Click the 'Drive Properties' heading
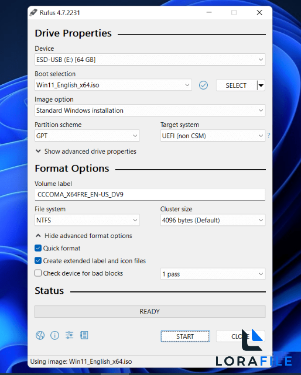Viewport: 301px width, 375px height. click(x=73, y=33)
